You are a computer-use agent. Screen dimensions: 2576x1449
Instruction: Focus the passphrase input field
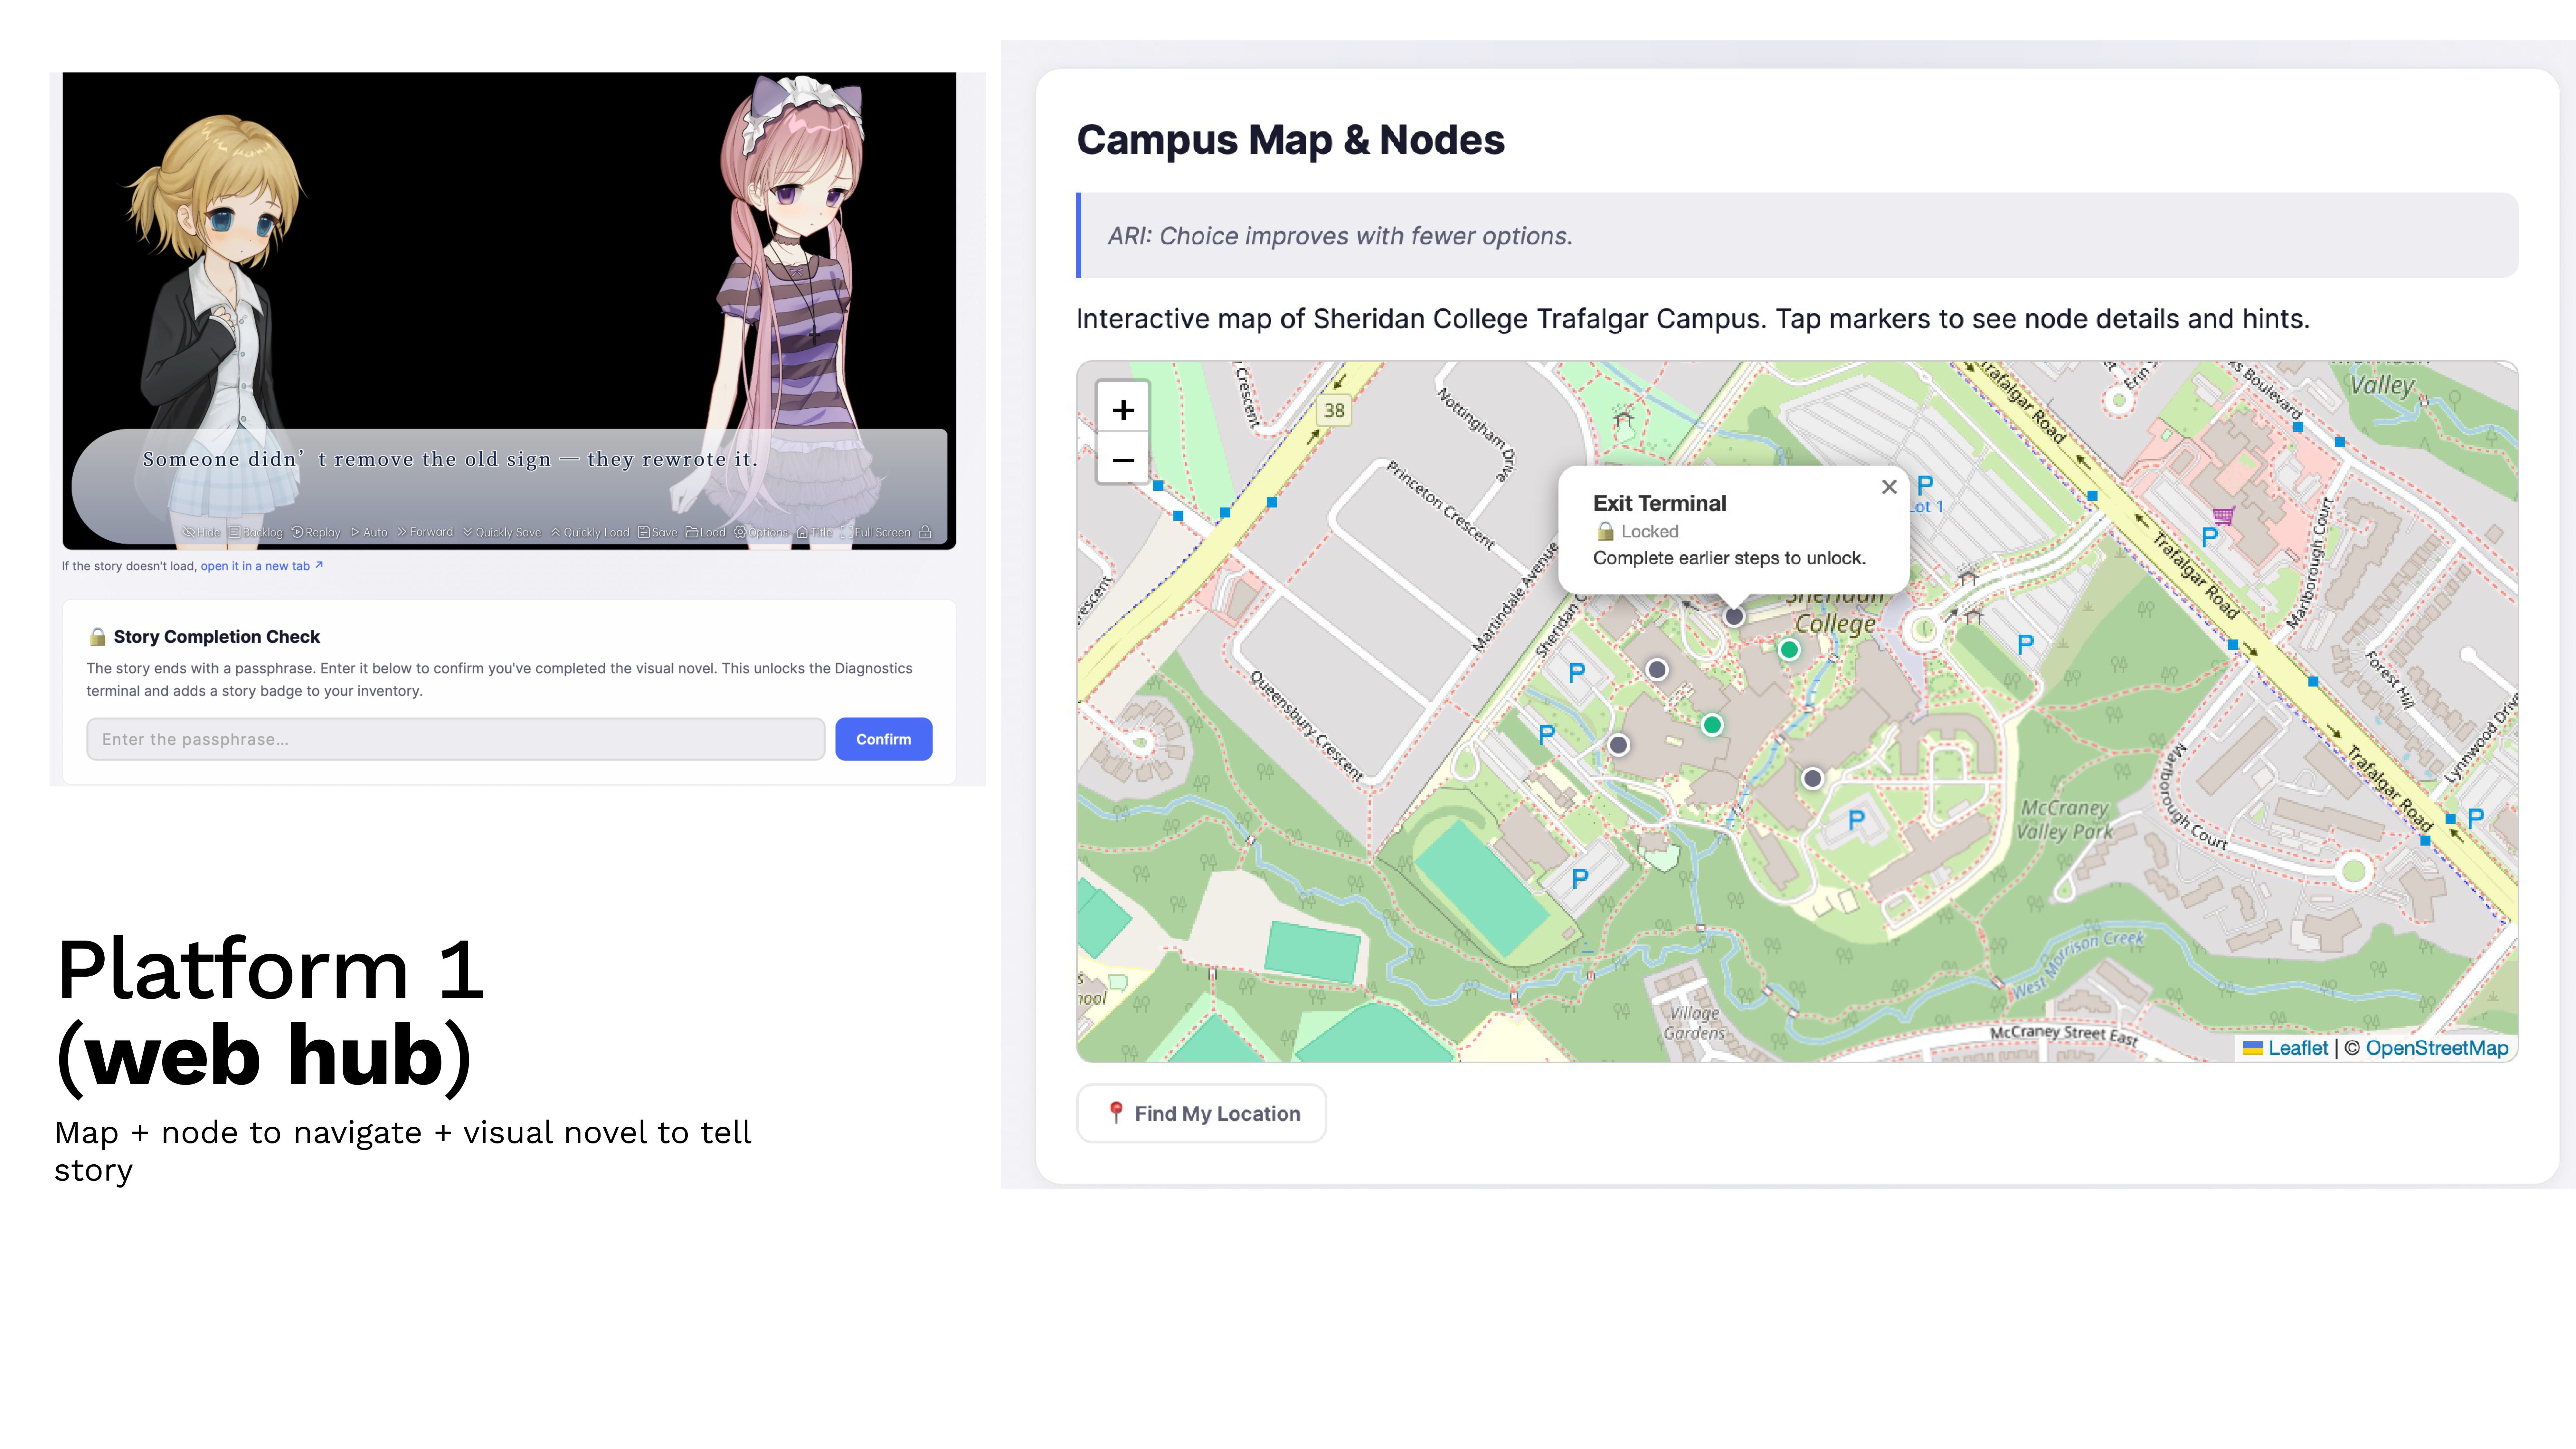[x=456, y=739]
